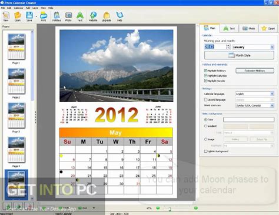Toggle the Highlight holidays checkbox
The width and height of the screenshot is (279, 215).
tap(205, 70)
